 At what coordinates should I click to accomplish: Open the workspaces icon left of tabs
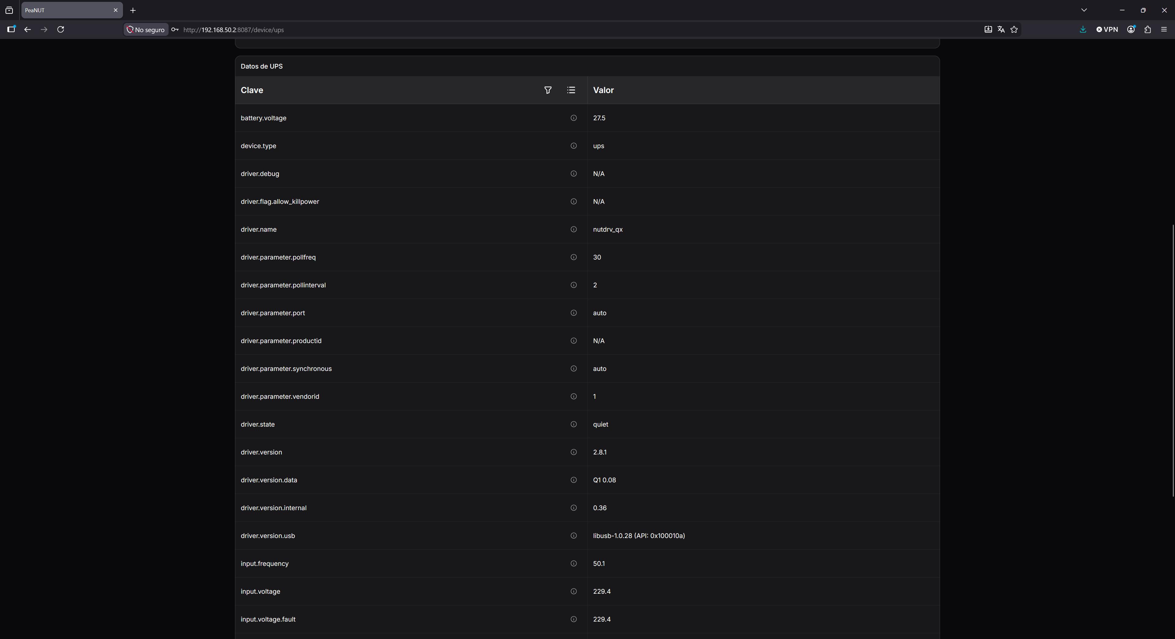tap(9, 10)
